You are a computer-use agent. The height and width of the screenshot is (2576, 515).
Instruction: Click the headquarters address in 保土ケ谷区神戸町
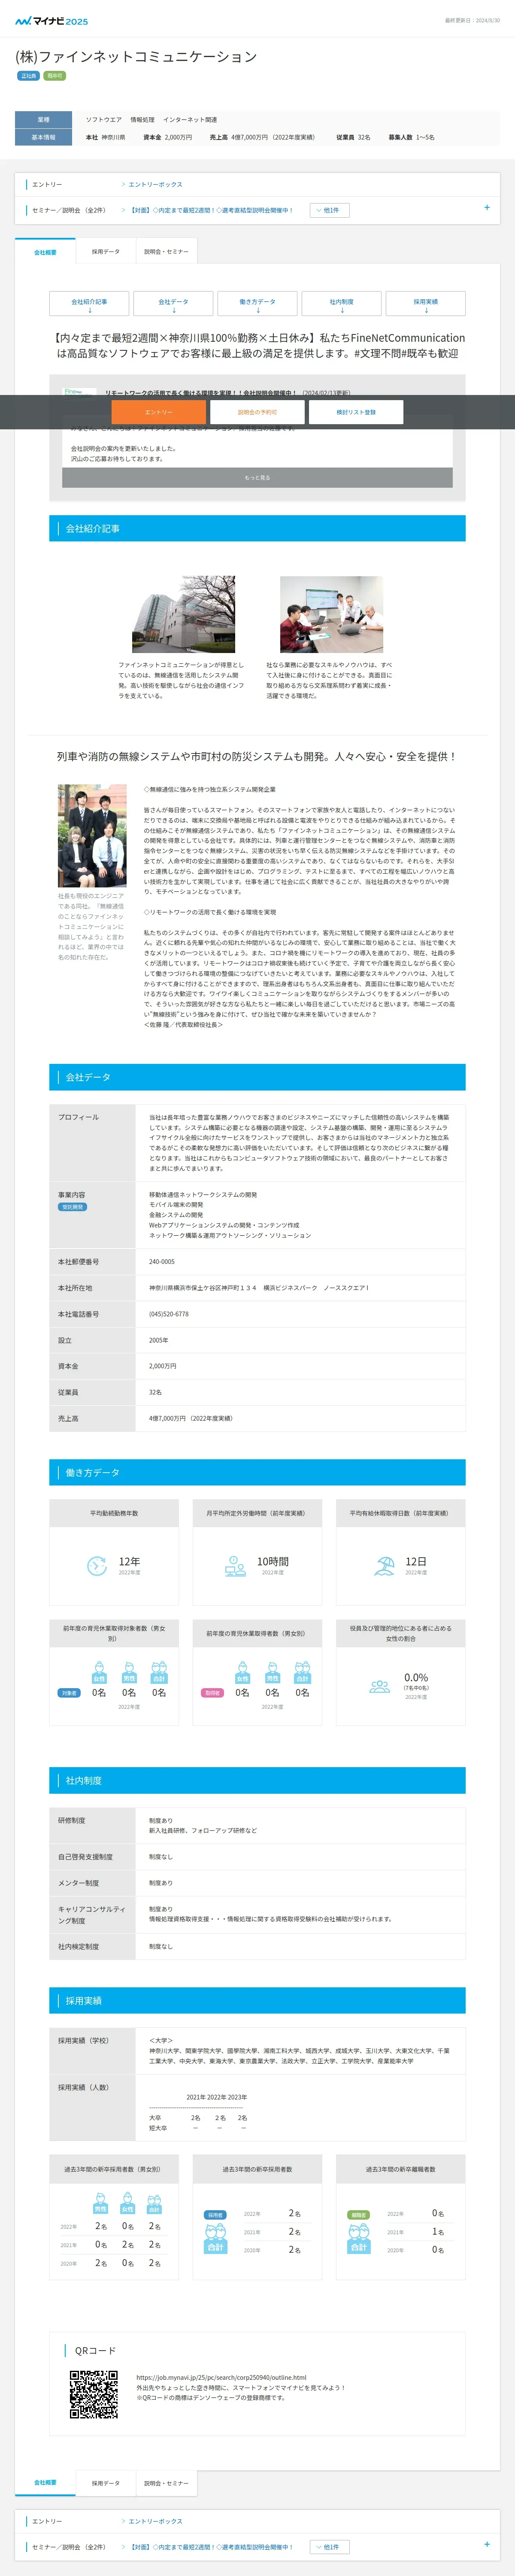point(258,1288)
